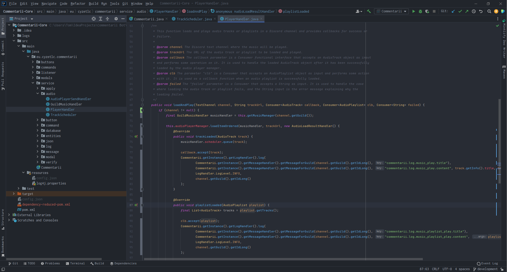Open the Event Log
Screen dimensions: 507x272
click(487, 263)
